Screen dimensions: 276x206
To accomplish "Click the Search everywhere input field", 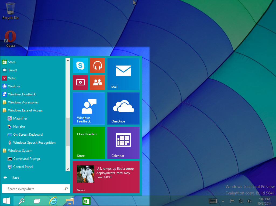I will (36, 189).
